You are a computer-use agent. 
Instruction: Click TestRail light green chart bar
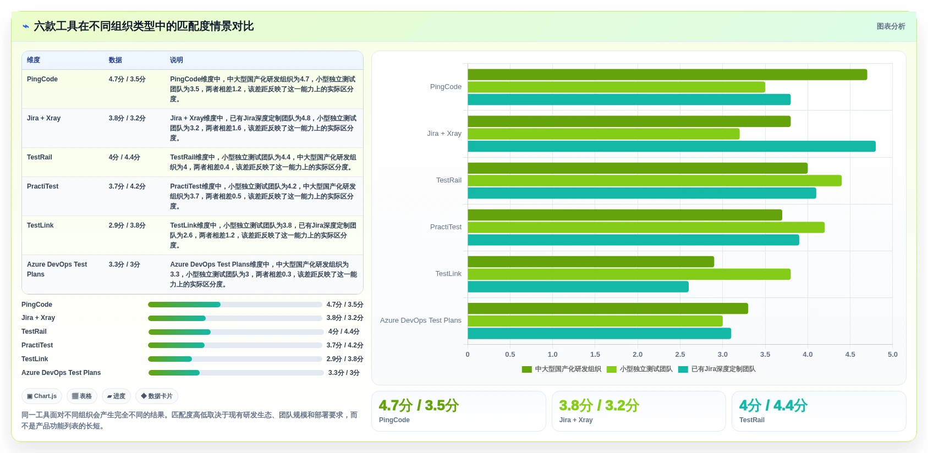point(655,180)
